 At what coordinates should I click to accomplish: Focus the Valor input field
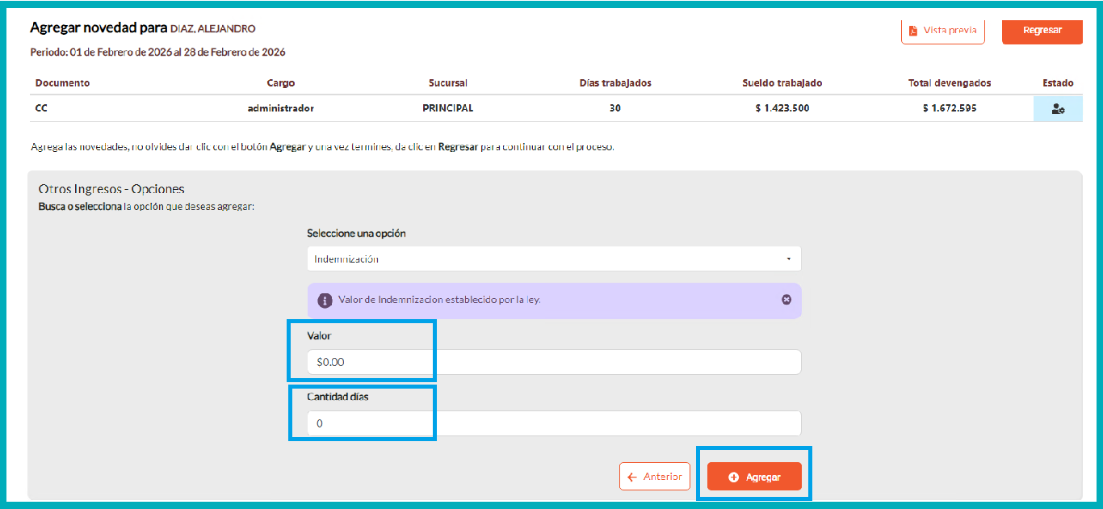(x=553, y=362)
